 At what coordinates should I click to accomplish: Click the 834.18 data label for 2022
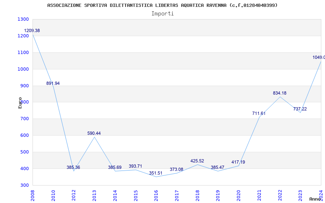279,93
